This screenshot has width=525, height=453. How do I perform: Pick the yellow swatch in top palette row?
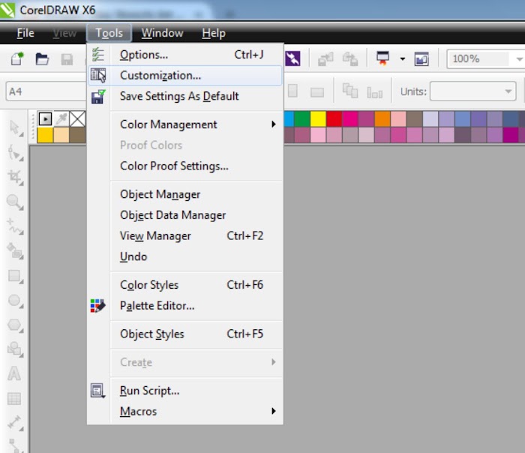click(318, 118)
